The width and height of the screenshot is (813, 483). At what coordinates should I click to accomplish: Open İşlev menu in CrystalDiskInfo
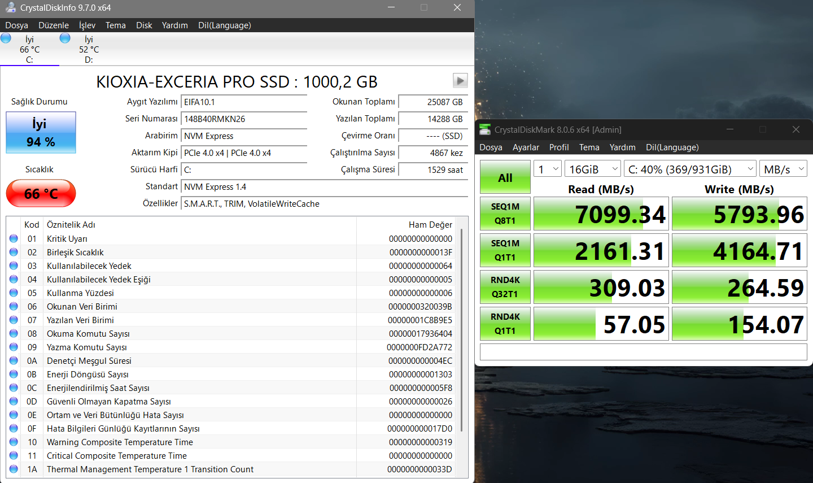coord(87,25)
